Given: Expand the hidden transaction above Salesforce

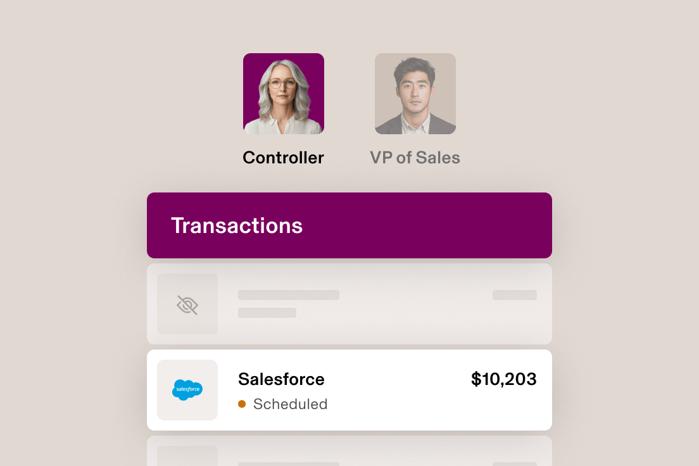Looking at the screenshot, I should click(x=349, y=303).
